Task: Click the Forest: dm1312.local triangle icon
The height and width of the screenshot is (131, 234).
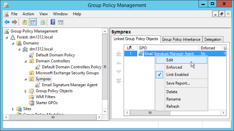Action: tap(13, 37)
